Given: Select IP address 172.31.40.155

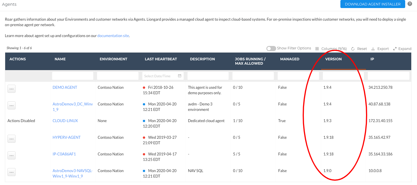Looking at the screenshot, I should (380, 121).
